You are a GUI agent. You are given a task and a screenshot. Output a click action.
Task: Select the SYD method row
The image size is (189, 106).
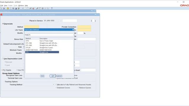[x=42, y=41]
